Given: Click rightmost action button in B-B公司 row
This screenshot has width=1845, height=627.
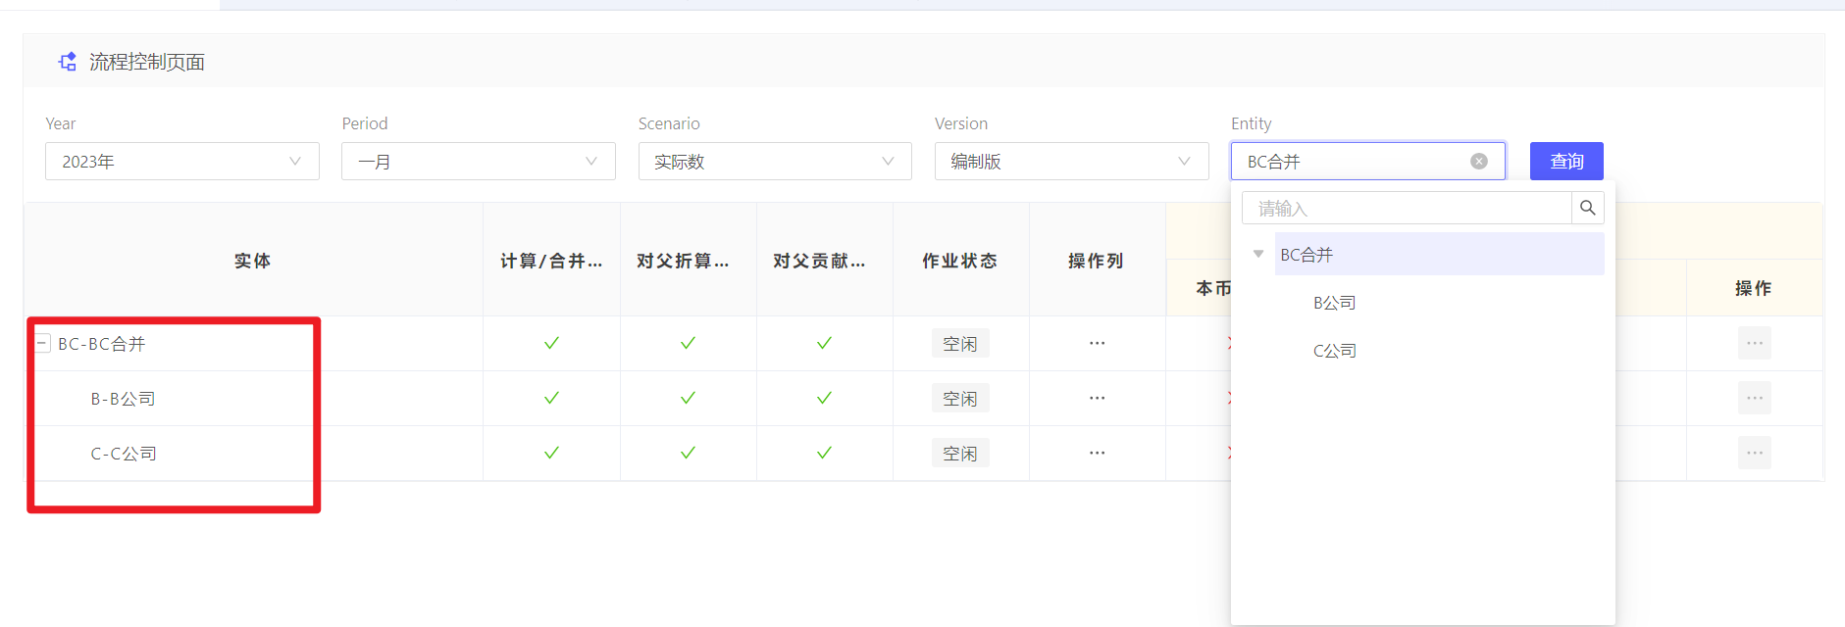Looking at the screenshot, I should 1754,399.
